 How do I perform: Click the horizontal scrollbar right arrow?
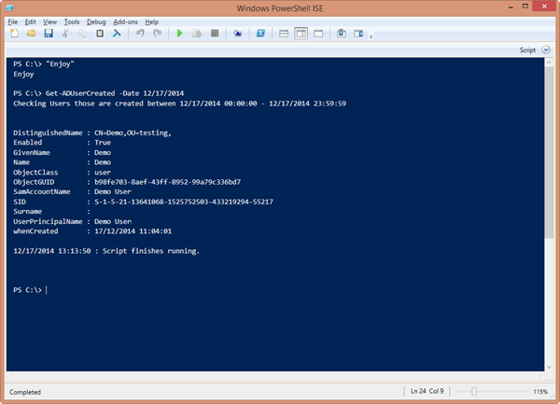tap(539, 376)
